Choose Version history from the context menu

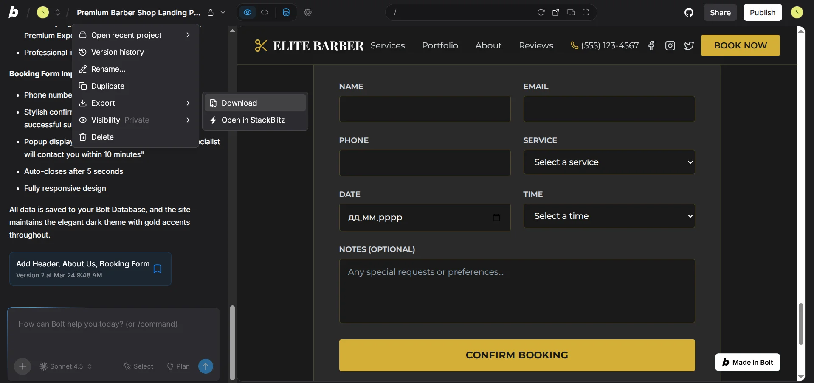(x=116, y=52)
